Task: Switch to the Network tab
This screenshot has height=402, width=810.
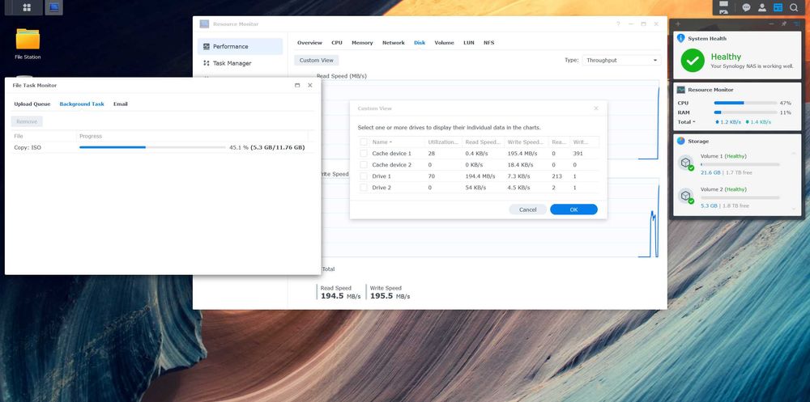Action: [x=393, y=43]
